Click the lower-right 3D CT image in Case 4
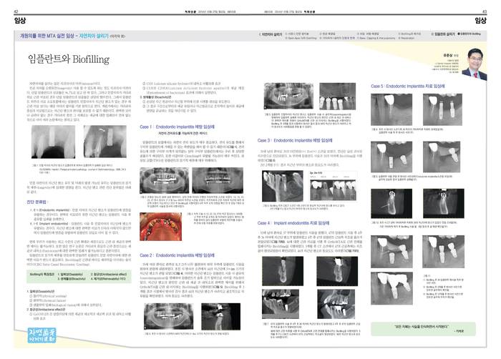The image size is (501, 359). point(336,304)
